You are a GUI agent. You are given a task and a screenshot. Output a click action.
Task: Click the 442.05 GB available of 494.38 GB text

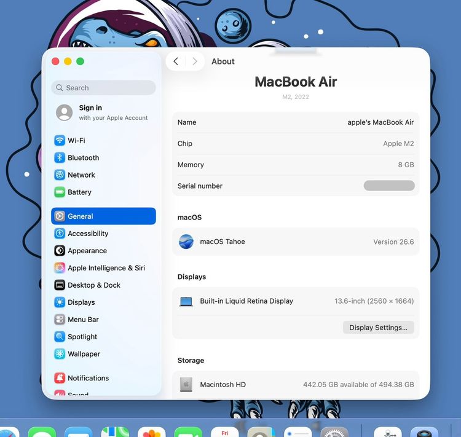tap(358, 385)
